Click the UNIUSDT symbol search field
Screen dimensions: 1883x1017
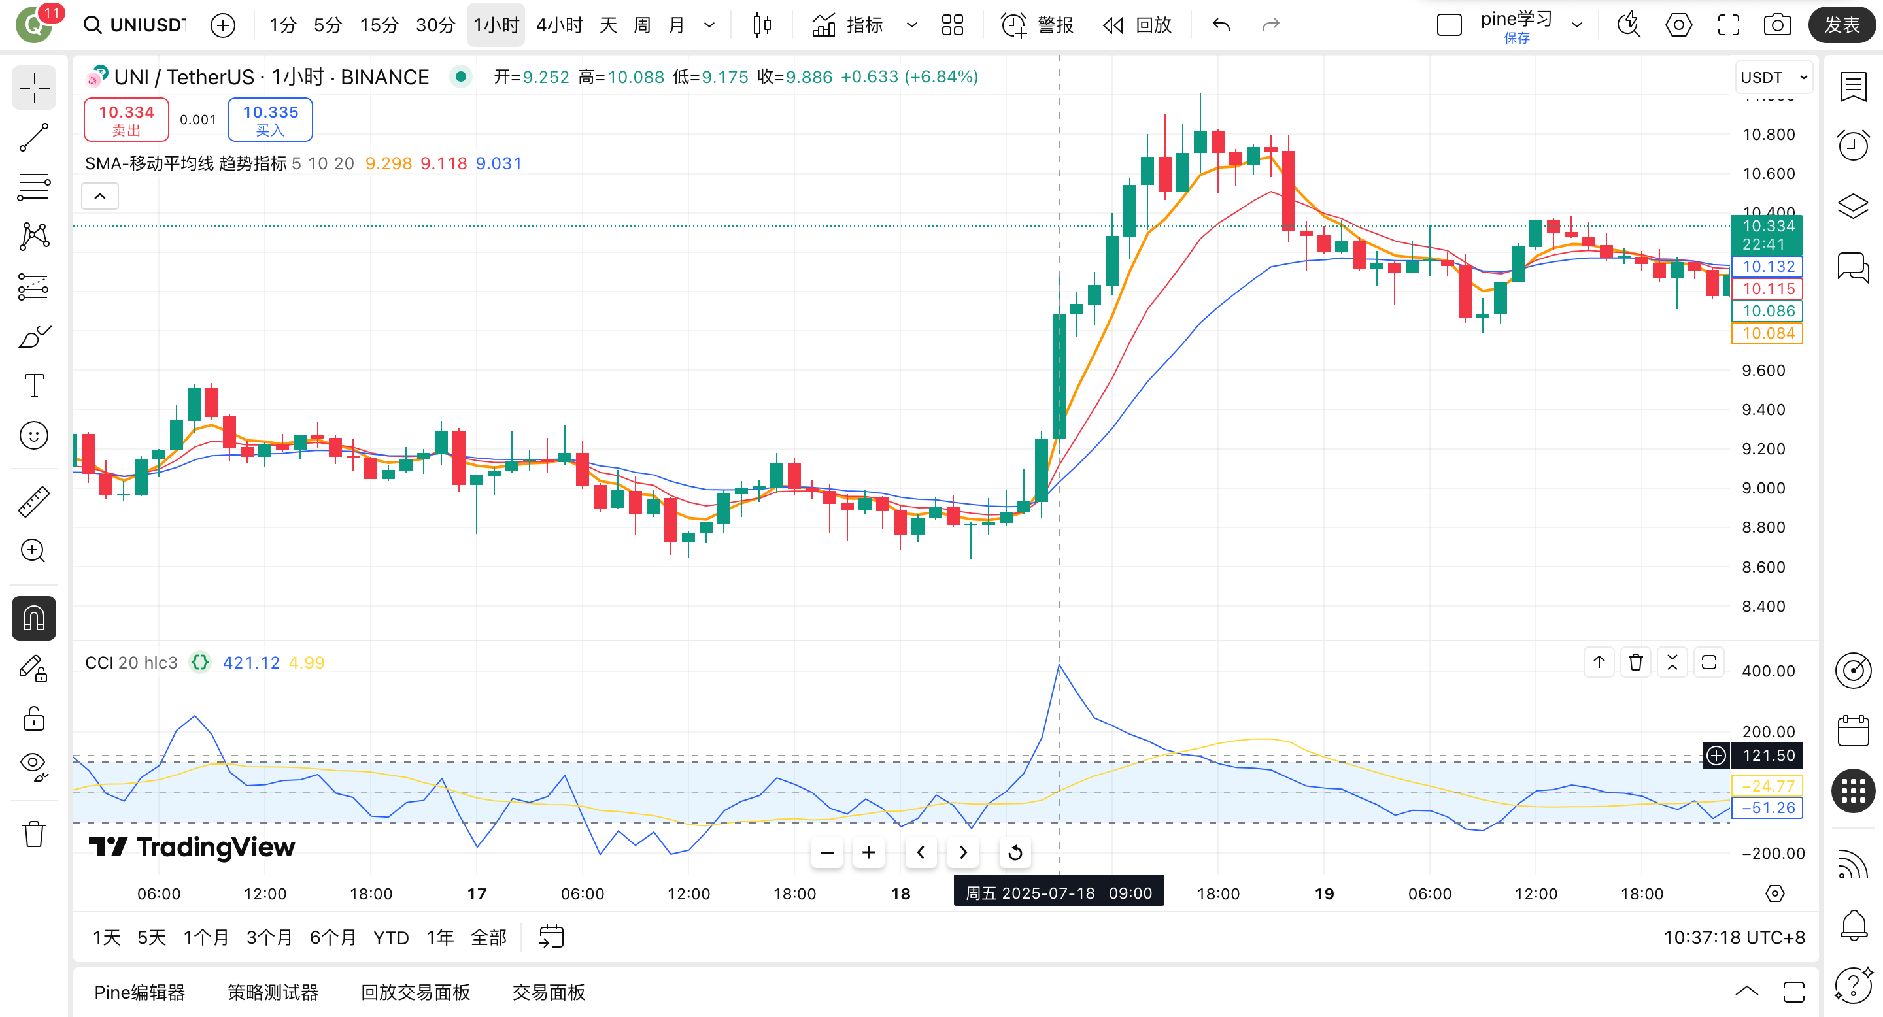(147, 25)
